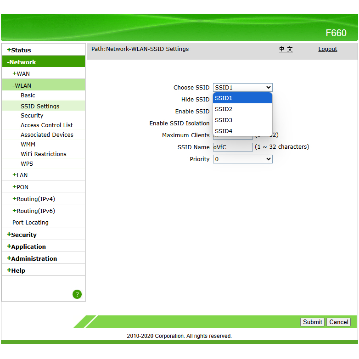Open the Priority dropdown

(x=242, y=159)
